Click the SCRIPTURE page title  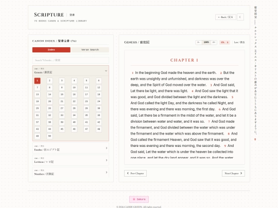click(x=49, y=15)
